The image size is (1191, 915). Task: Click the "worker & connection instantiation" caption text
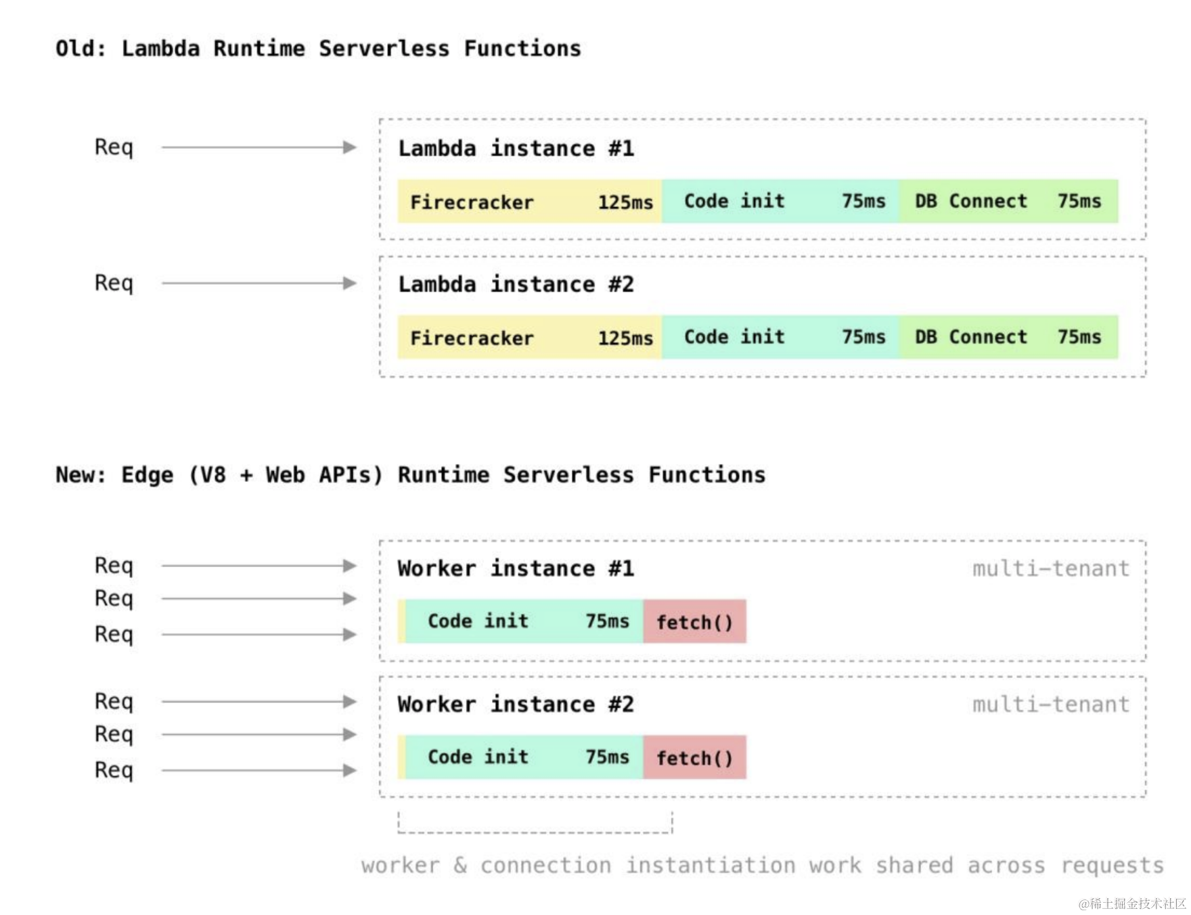(x=762, y=866)
